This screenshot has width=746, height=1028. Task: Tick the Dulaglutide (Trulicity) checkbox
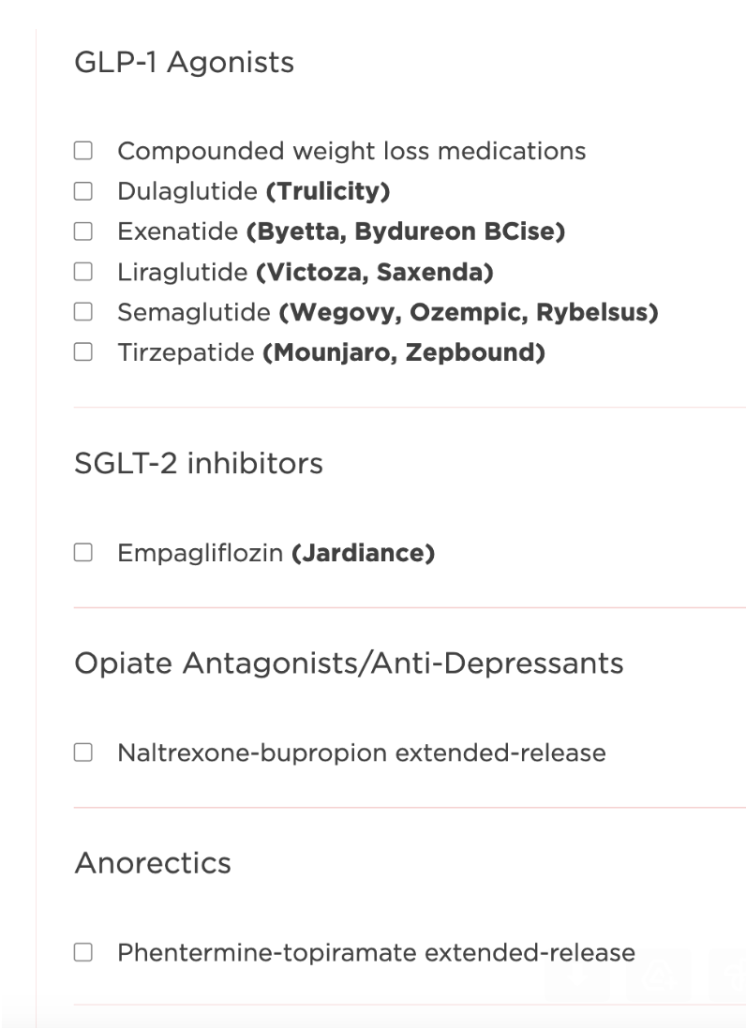(x=83, y=192)
